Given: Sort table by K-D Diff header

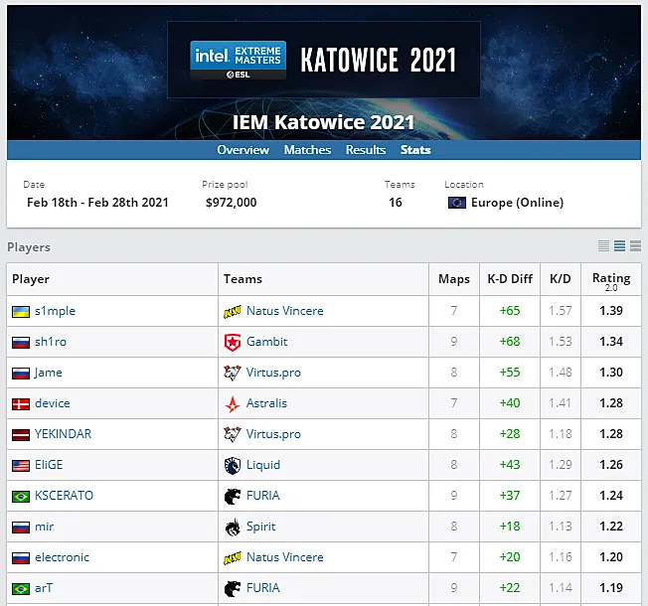Looking at the screenshot, I should [510, 279].
